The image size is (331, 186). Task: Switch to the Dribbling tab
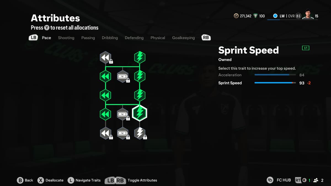pos(110,38)
